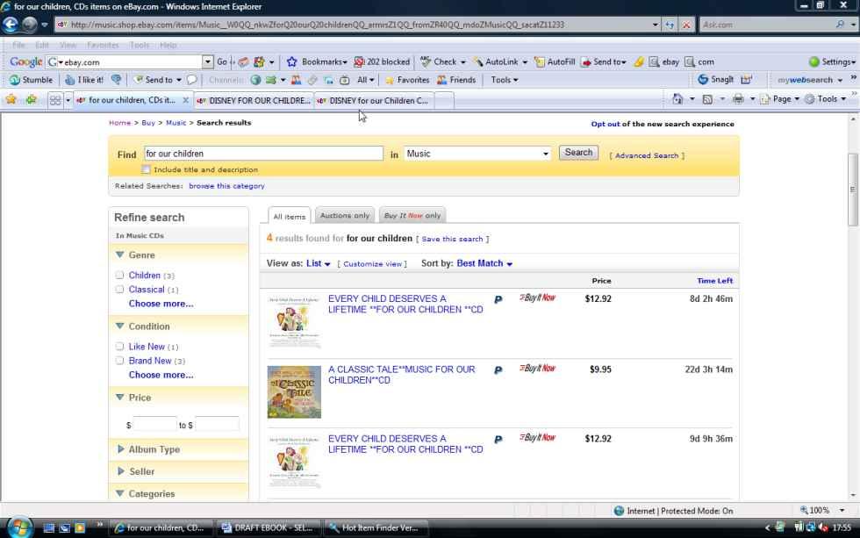860x538 pixels.
Task: Switch to DISNEY FOR OUR CHILDRE... browser tab
Action: tap(253, 100)
